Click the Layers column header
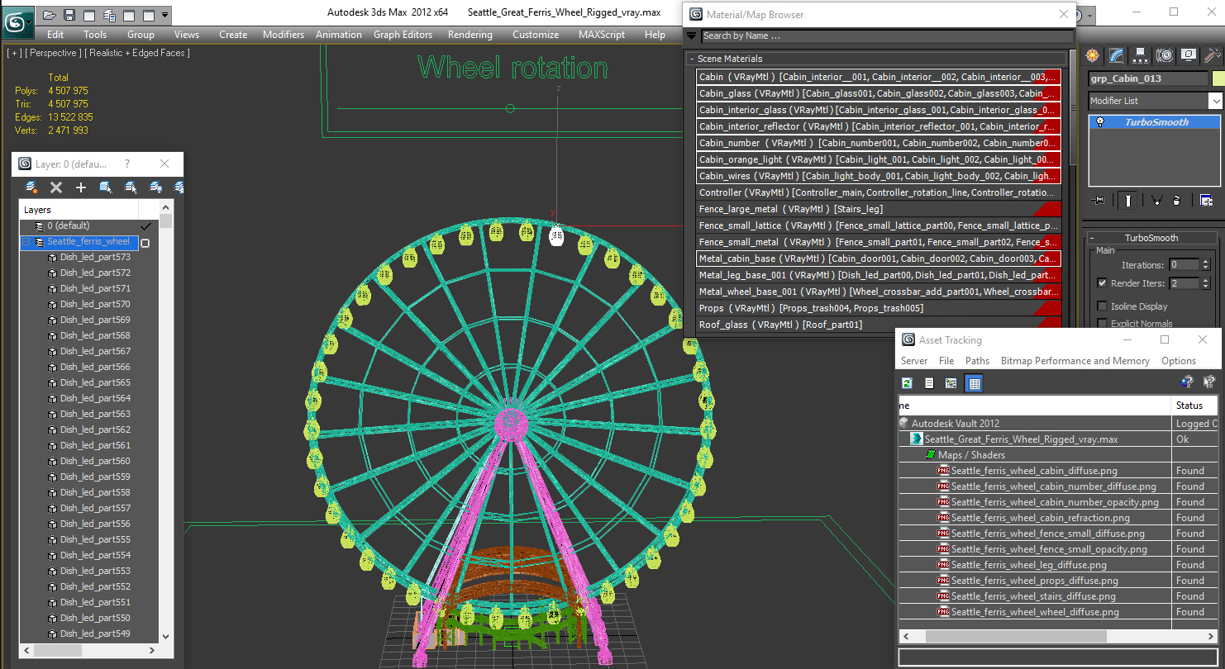 79,210
